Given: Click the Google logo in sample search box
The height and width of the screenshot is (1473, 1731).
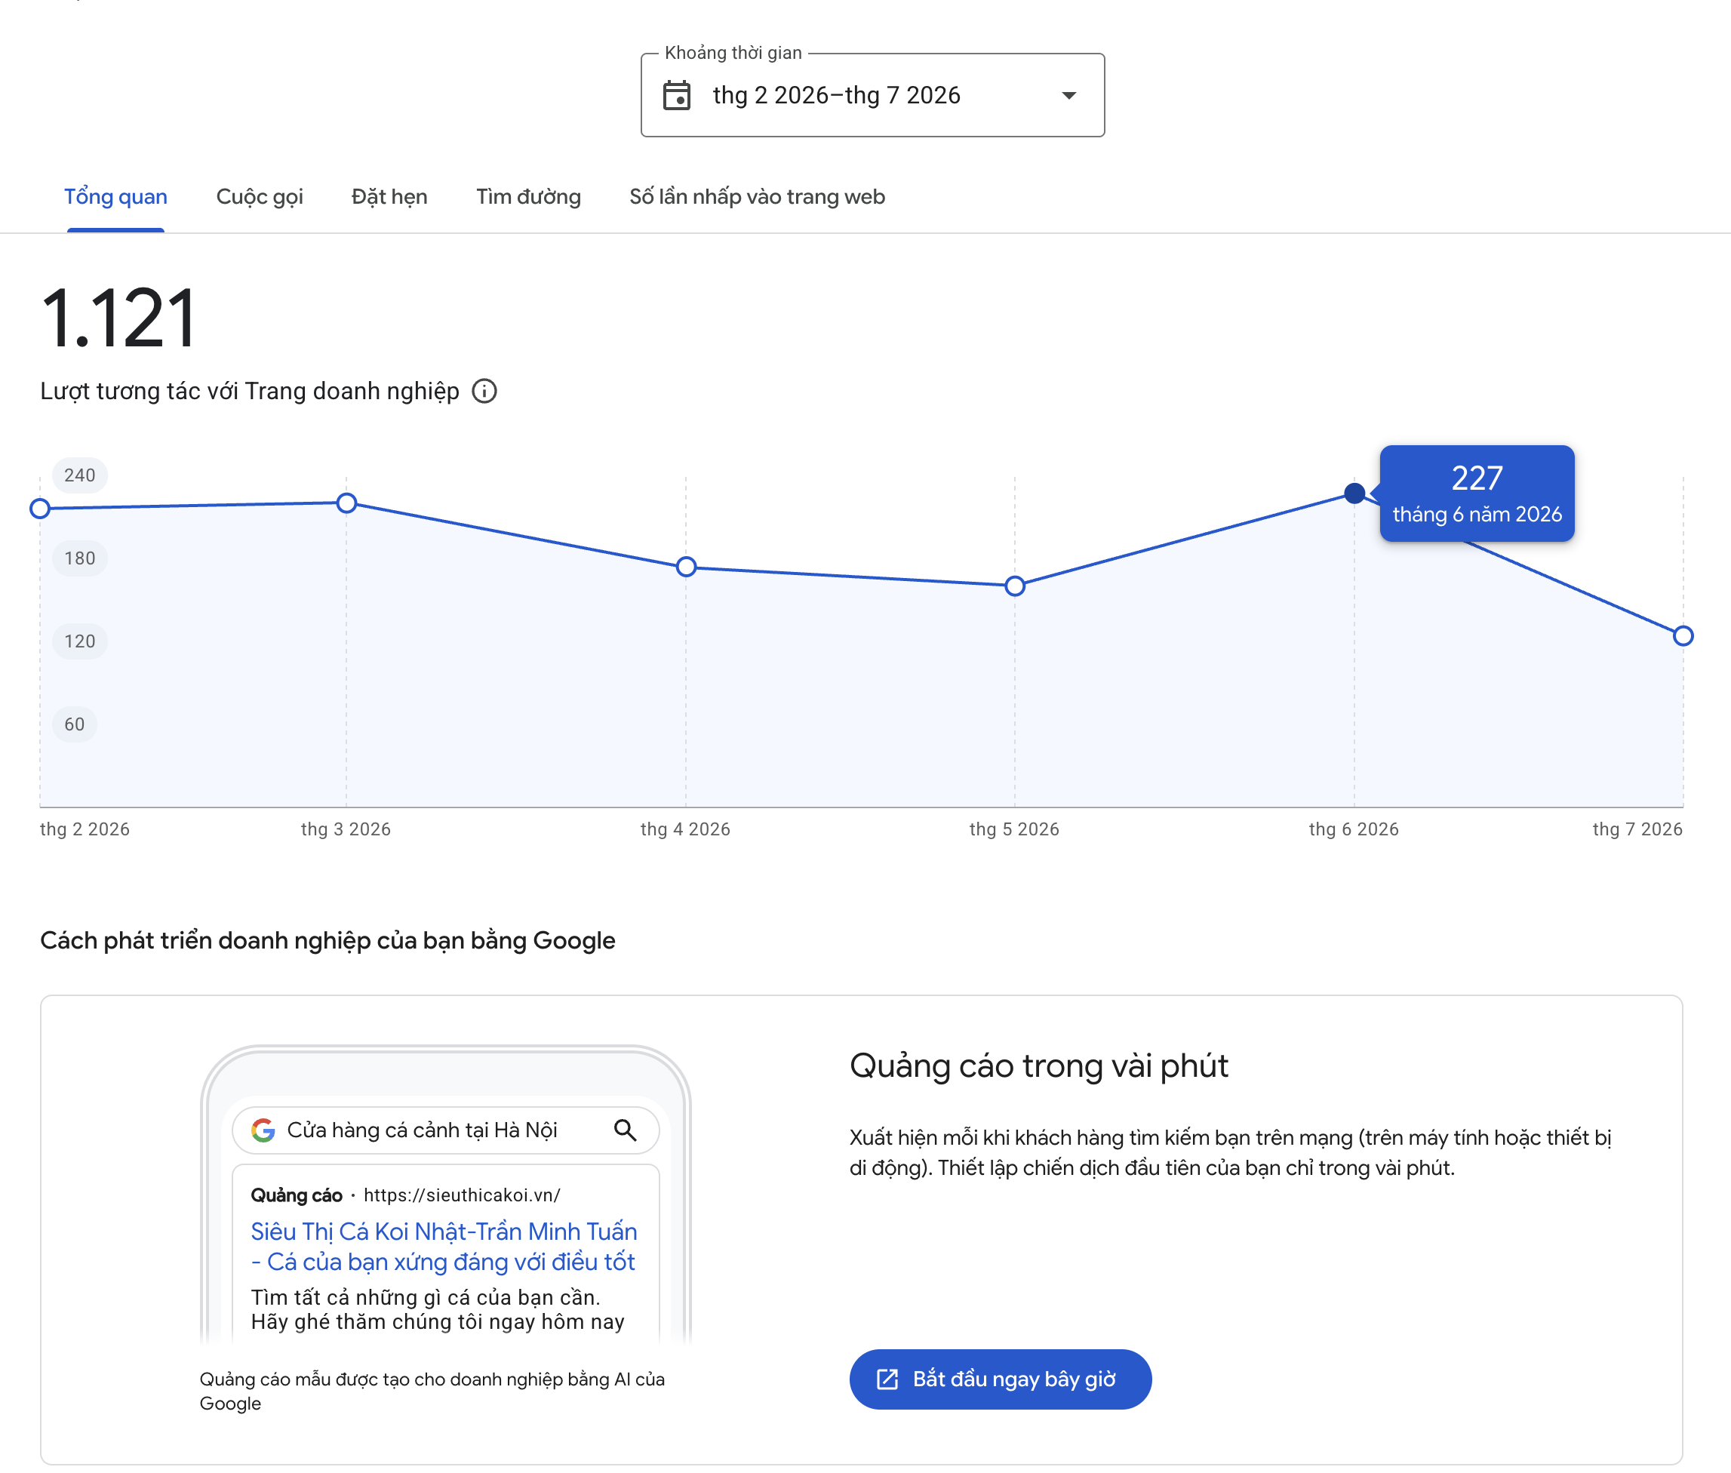Looking at the screenshot, I should coord(263,1130).
